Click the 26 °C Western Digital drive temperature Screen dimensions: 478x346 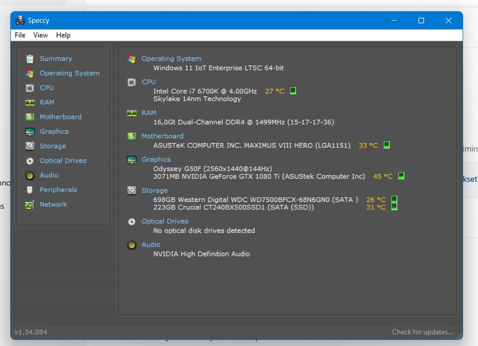(x=376, y=199)
